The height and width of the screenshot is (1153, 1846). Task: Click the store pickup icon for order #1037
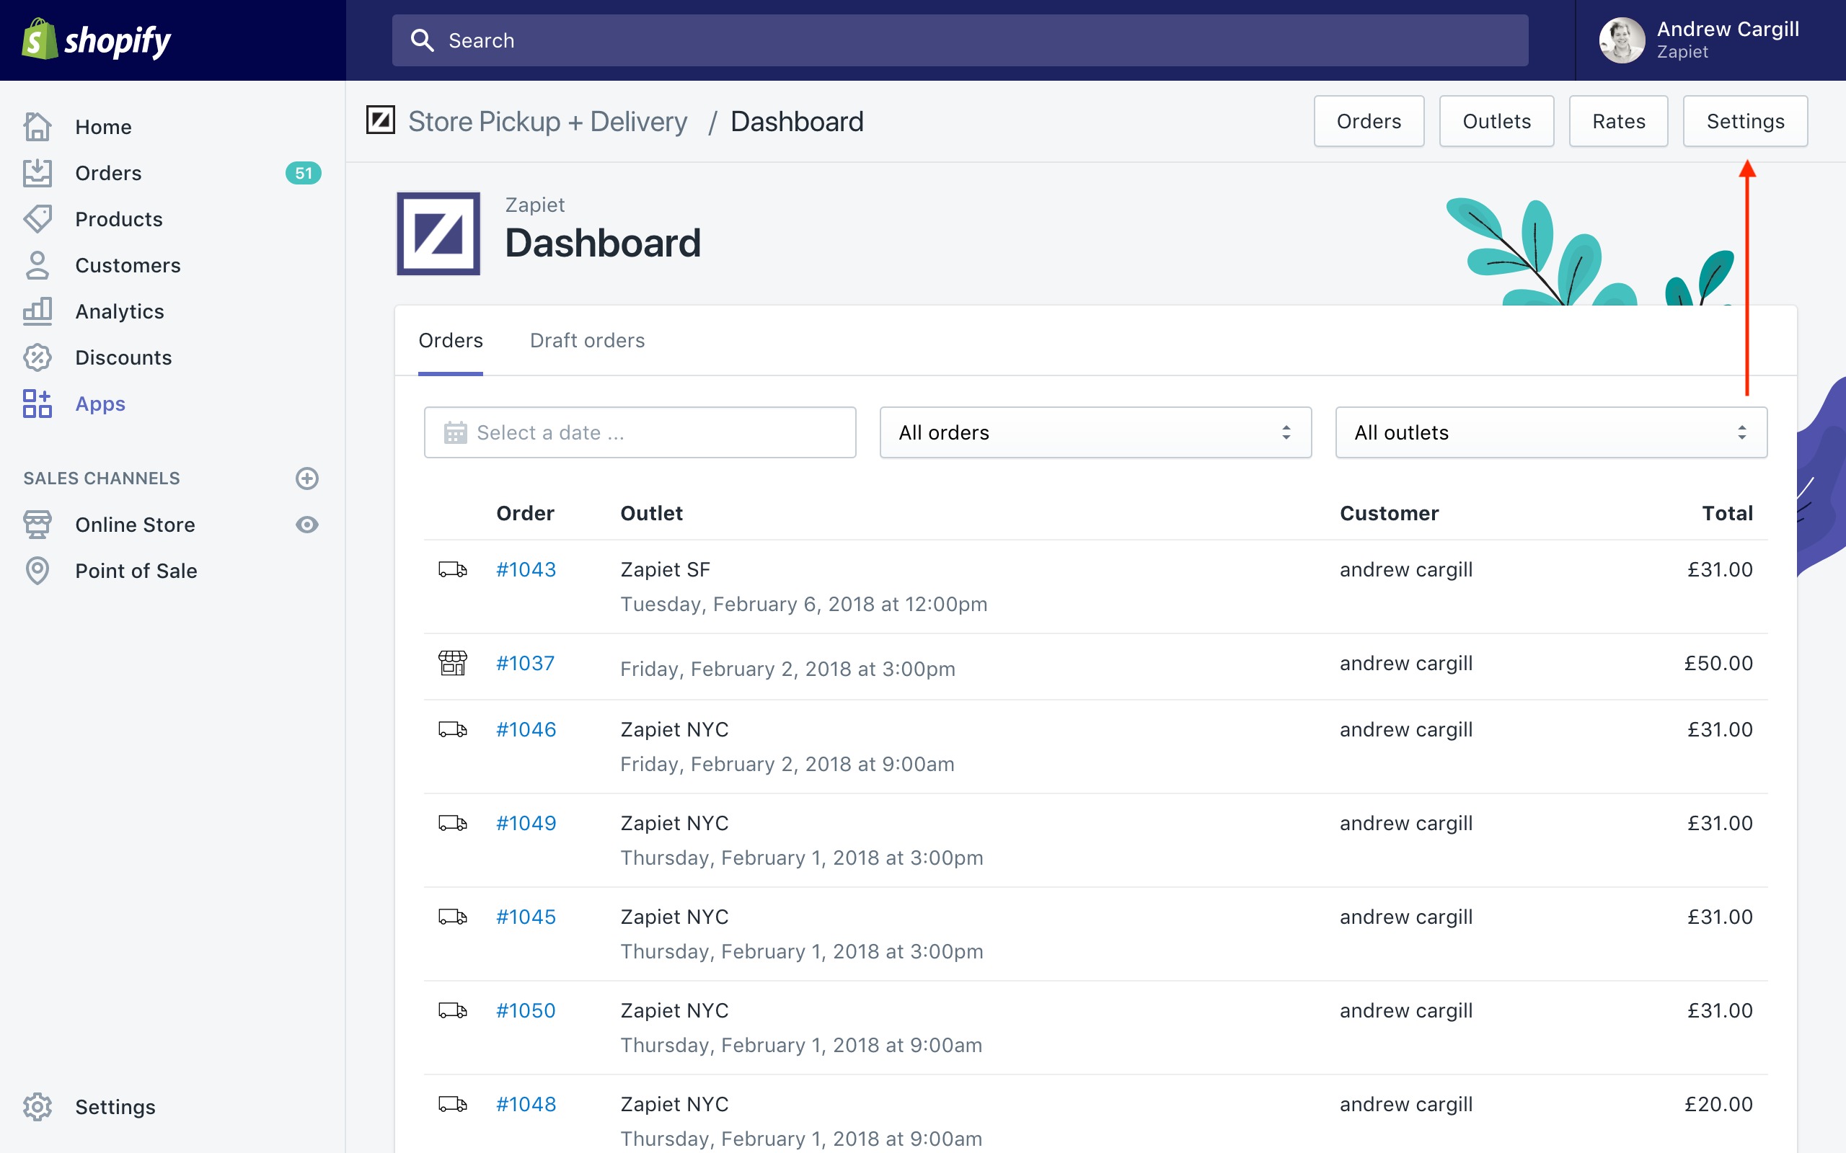click(x=452, y=663)
